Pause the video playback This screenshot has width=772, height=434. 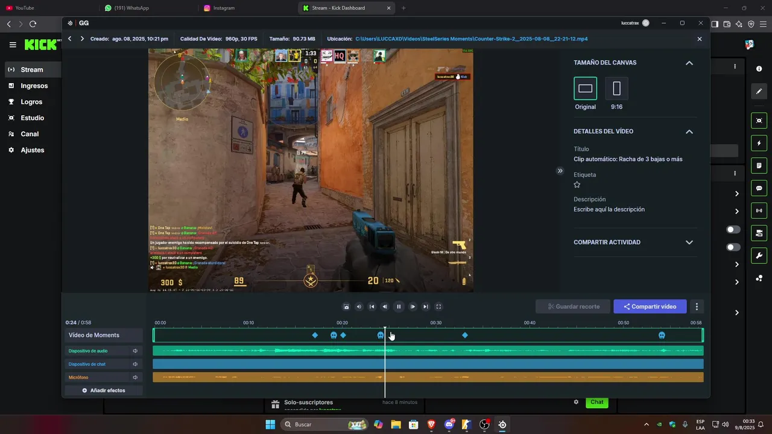[x=399, y=307]
